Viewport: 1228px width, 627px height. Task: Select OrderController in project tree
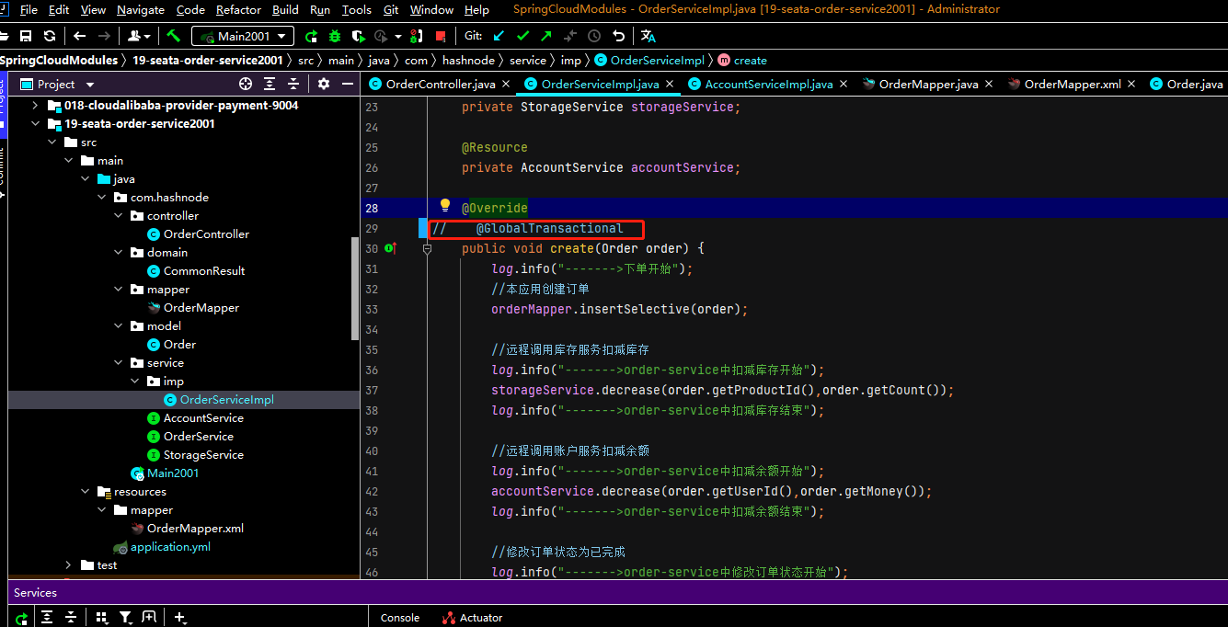pyautogui.click(x=206, y=234)
